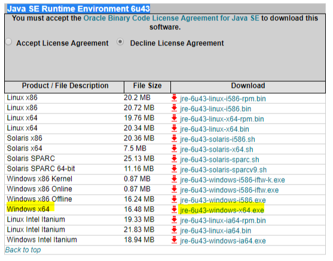This screenshot has height=261, width=333.
Task: Open jre-6u43-windows-i586.exe offline installer link
Action: (x=223, y=200)
